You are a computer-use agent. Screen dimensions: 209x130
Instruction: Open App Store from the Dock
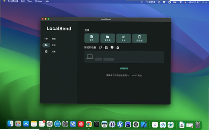(26, 124)
